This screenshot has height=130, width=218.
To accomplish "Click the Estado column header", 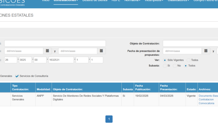I will tap(192, 87).
